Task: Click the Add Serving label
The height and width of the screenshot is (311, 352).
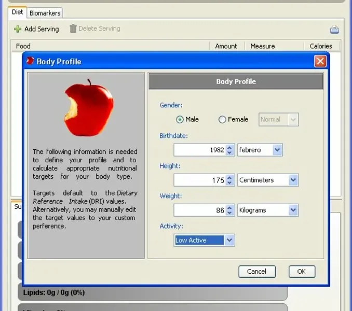Action: [x=42, y=29]
